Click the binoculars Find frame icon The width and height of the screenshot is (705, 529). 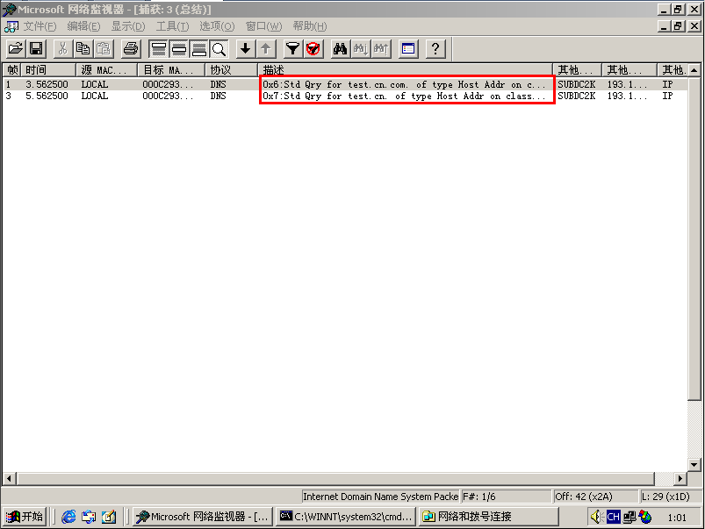341,49
